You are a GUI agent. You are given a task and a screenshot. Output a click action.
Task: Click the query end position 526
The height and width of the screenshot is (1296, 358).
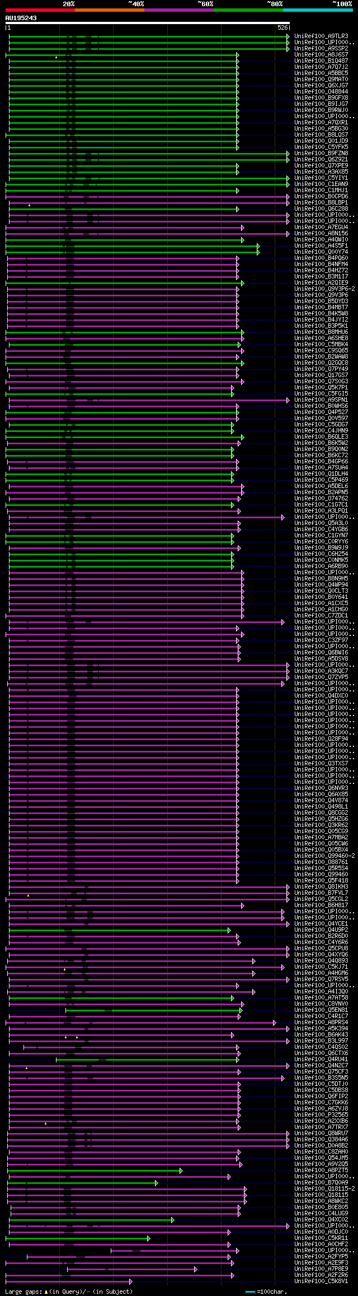[282, 27]
